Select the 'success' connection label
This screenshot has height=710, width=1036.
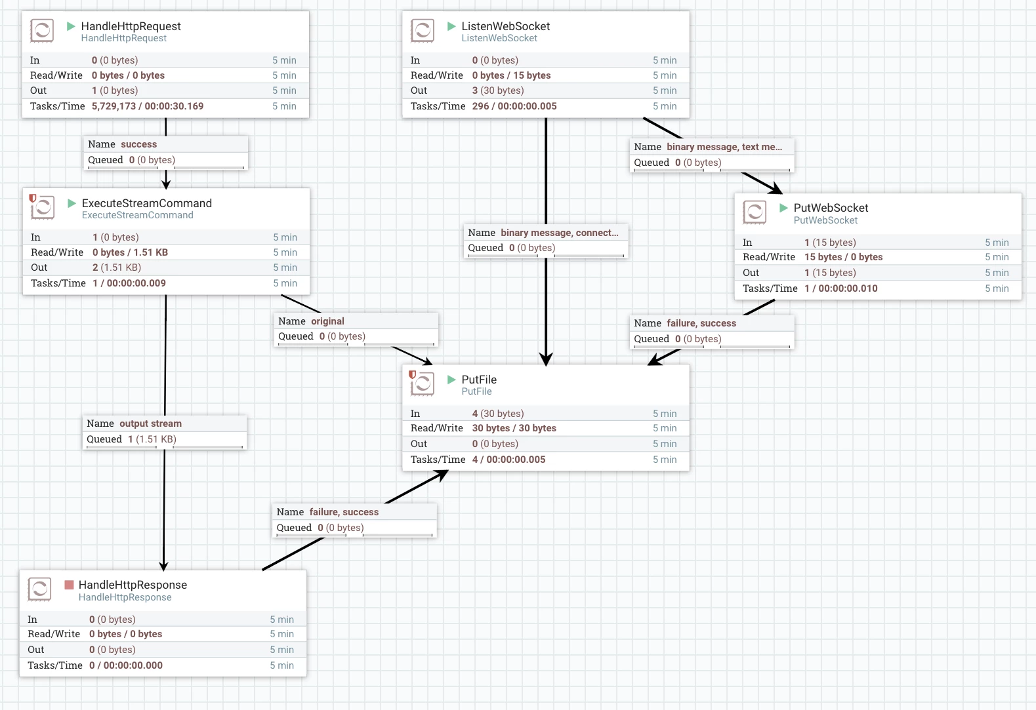(167, 152)
